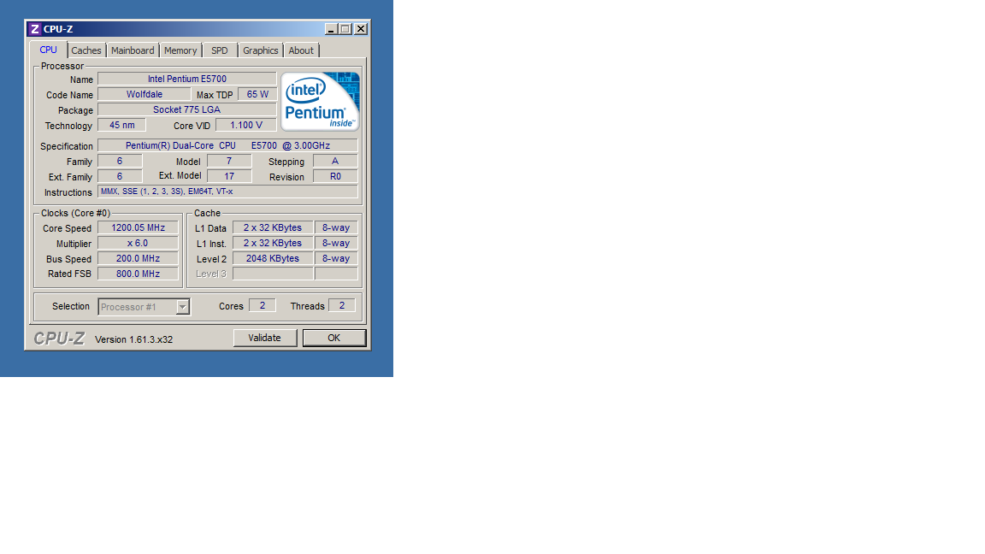Click the L1 Inst. size '2 x 32 KBytes'

273,243
